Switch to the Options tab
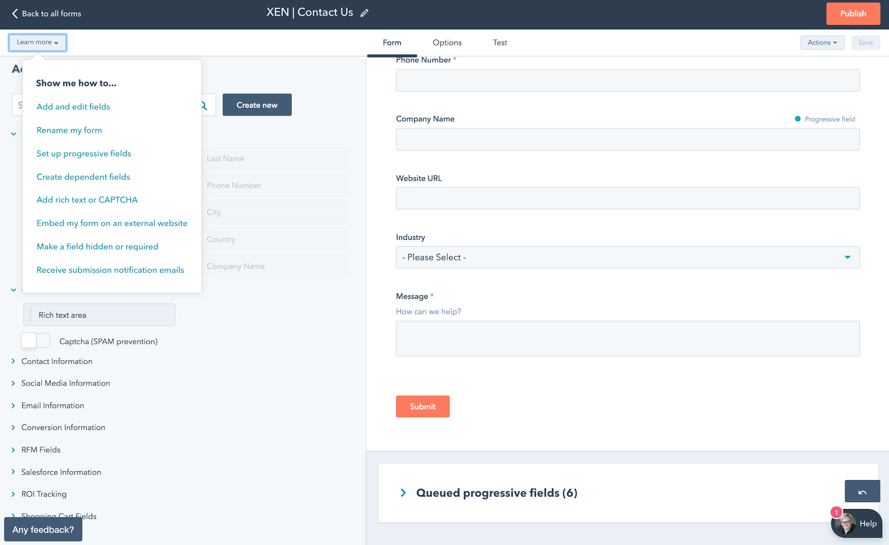 [x=447, y=43]
